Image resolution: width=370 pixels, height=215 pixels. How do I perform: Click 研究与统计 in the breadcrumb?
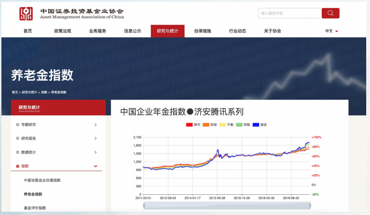tap(29, 92)
